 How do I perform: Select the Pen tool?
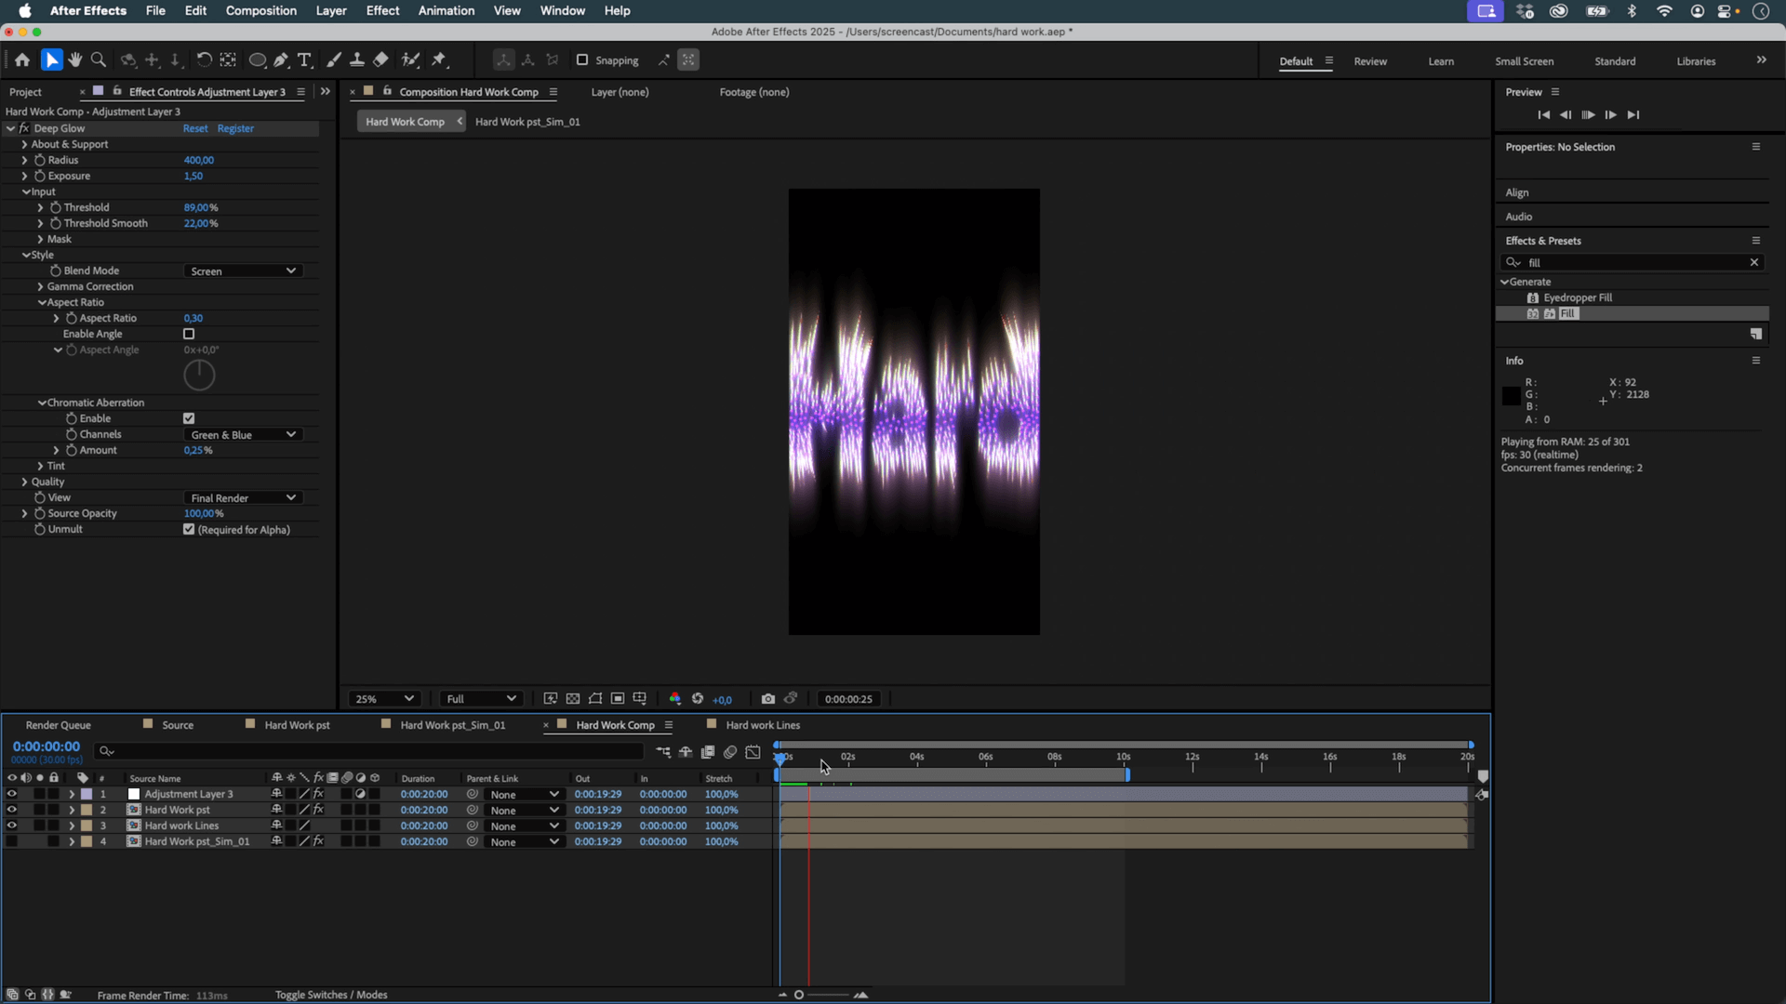tap(281, 60)
